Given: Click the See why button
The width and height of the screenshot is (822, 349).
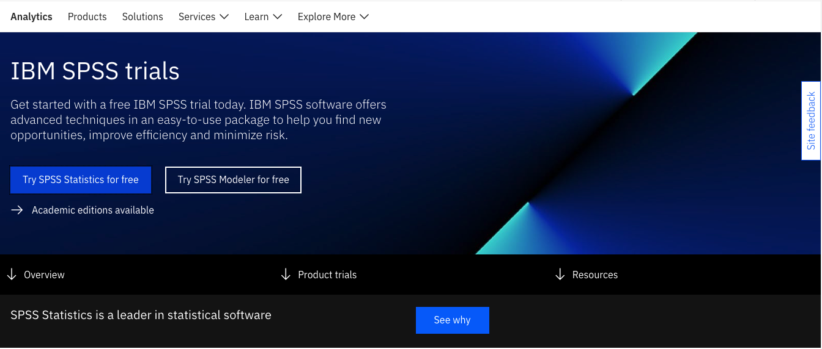Looking at the screenshot, I should coord(452,320).
